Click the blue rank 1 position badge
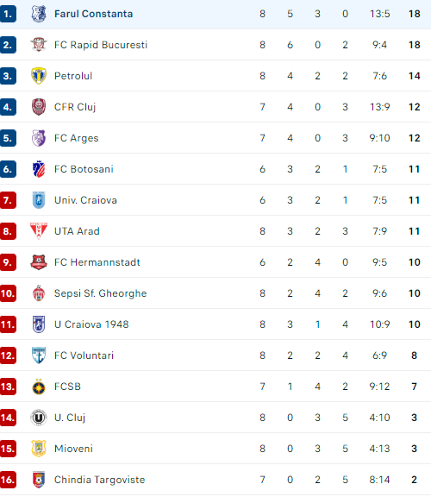This screenshot has width=431, height=503. (8, 14)
